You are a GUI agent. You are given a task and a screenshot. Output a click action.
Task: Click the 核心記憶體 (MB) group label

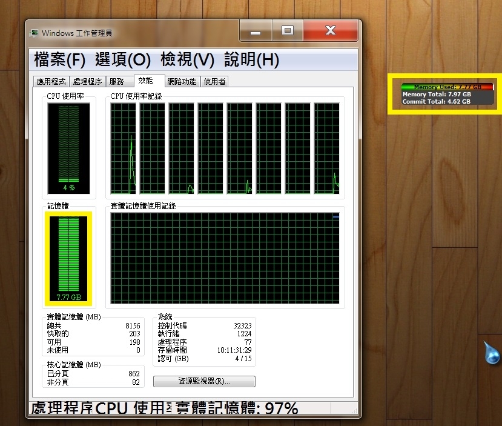74,365
